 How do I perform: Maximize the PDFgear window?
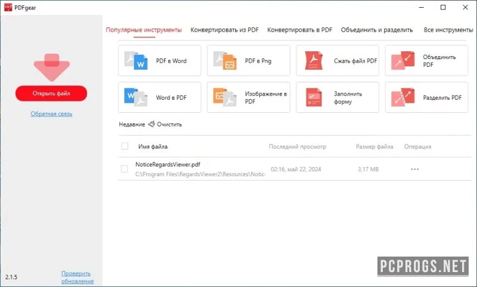pyautogui.click(x=443, y=7)
